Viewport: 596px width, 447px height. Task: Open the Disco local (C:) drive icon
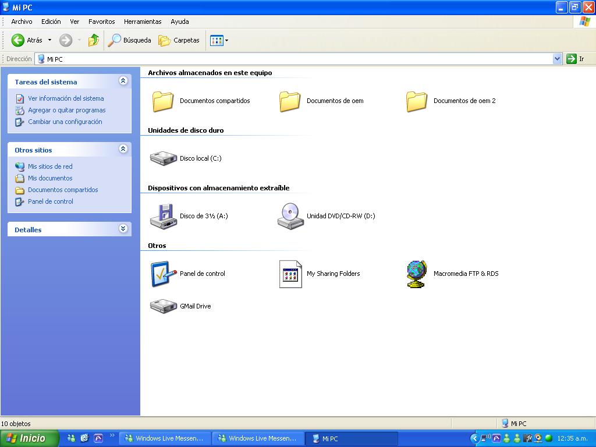click(x=163, y=158)
